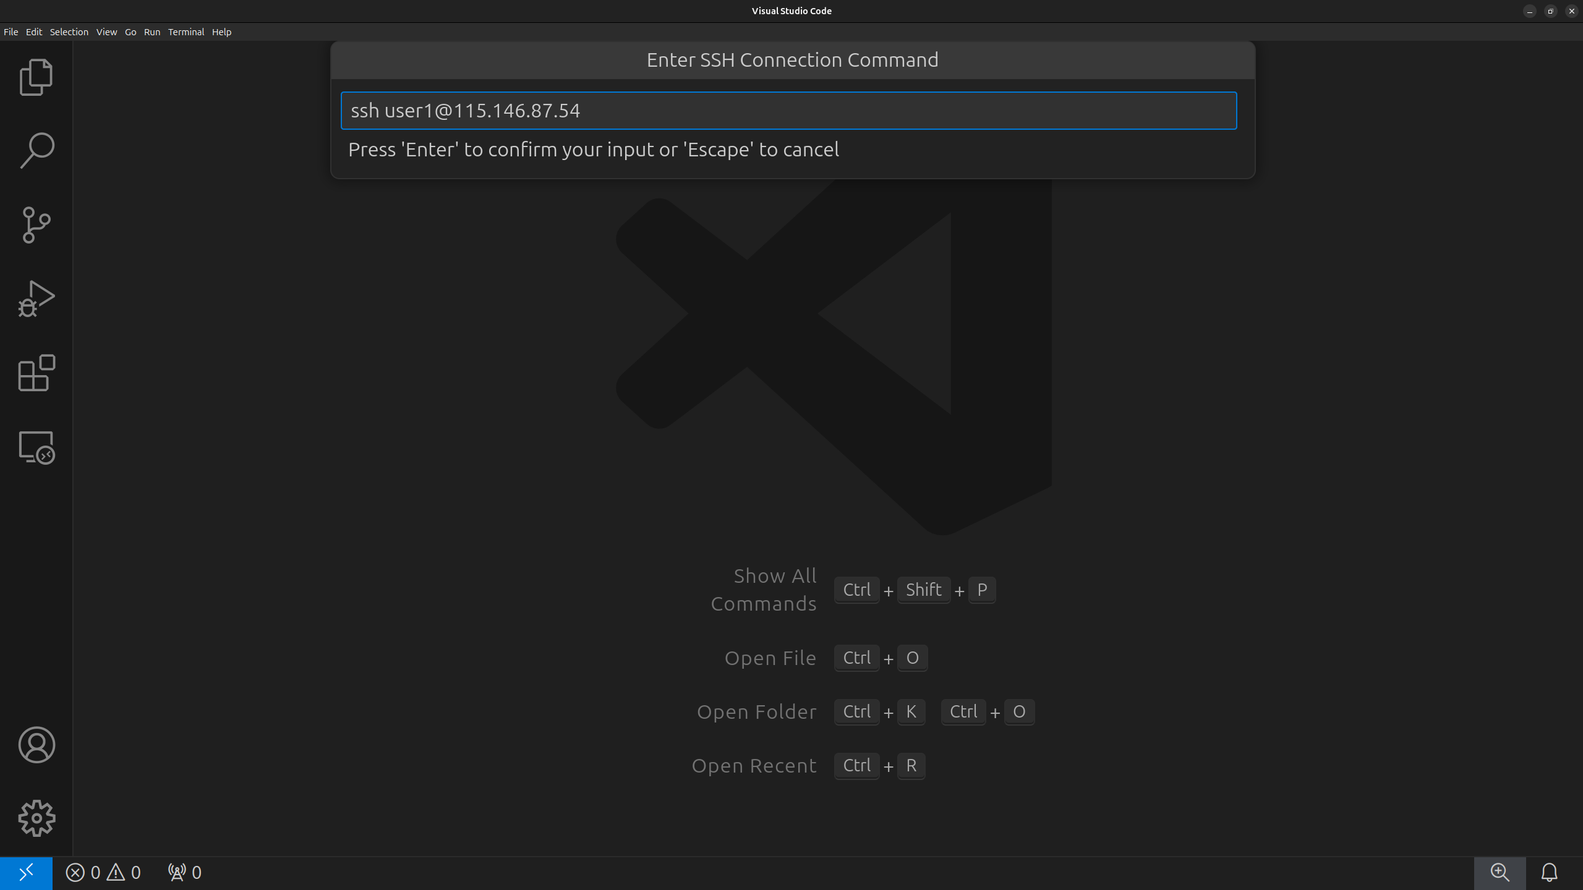
Task: Open the Remote Explorer view
Action: click(36, 447)
